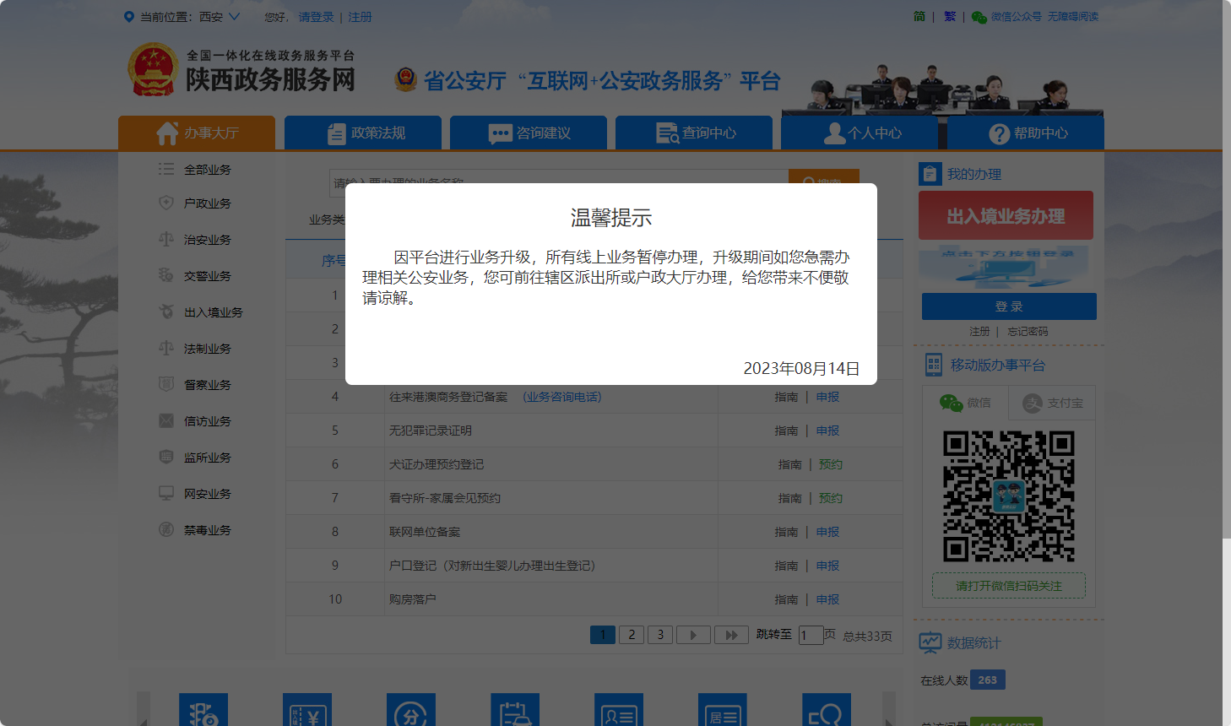Viewport: 1231px width, 726px height.
Task: Click the page vertical scrollbar
Action: (x=1226, y=270)
